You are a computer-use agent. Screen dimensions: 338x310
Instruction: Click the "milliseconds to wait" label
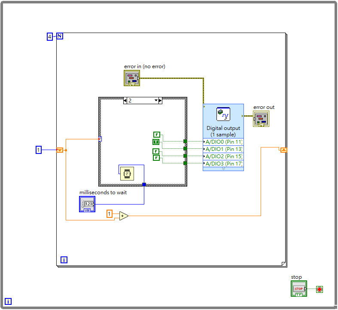click(x=103, y=193)
